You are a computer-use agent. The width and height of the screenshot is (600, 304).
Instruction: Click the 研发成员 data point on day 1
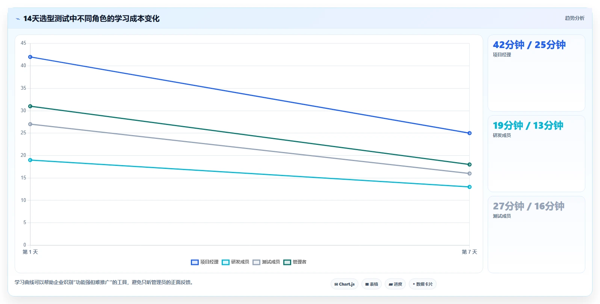click(x=30, y=160)
